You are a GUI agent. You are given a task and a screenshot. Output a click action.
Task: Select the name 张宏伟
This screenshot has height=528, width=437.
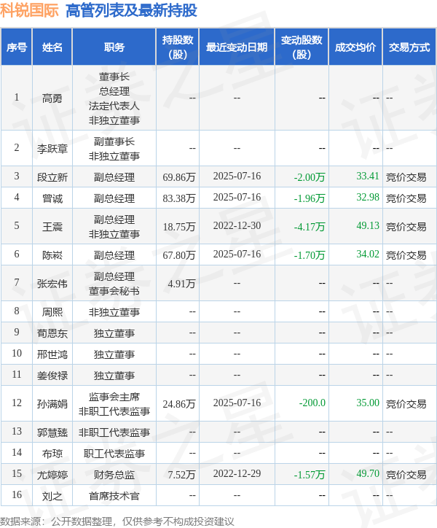52,284
